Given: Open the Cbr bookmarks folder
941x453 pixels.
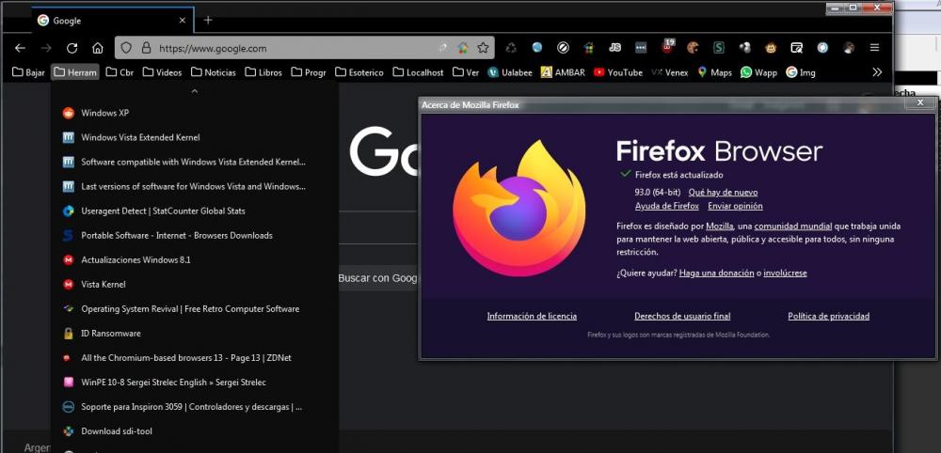Looking at the screenshot, I should click(120, 72).
